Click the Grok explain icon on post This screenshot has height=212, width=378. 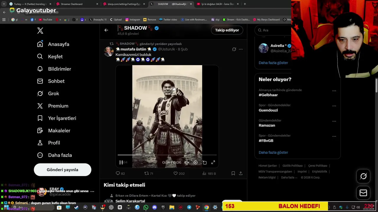[234, 49]
